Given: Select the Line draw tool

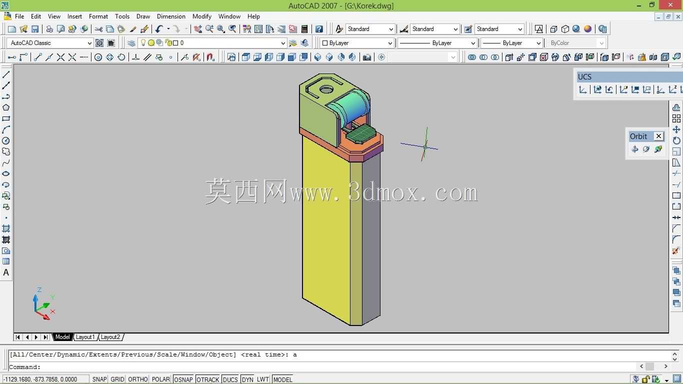Looking at the screenshot, I should 6,74.
